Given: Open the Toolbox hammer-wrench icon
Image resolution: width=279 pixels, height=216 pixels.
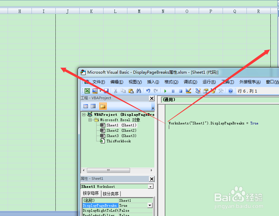Looking at the screenshot, I should point(221,91).
